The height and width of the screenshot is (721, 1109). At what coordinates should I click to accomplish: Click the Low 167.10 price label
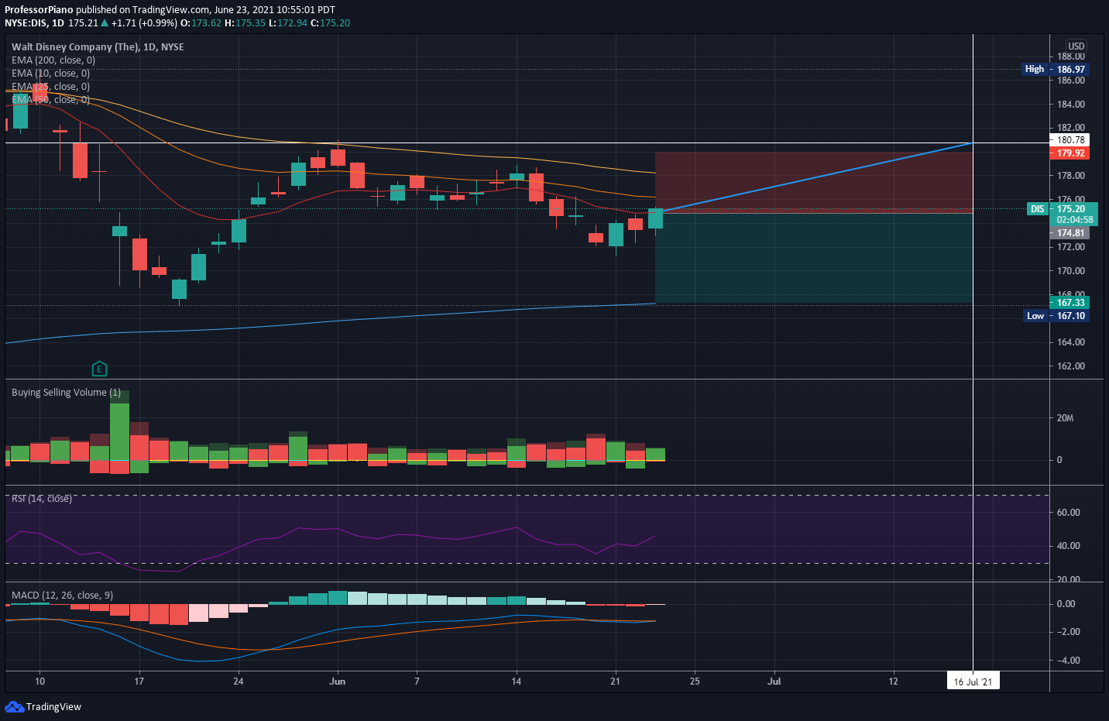[x=1056, y=315]
